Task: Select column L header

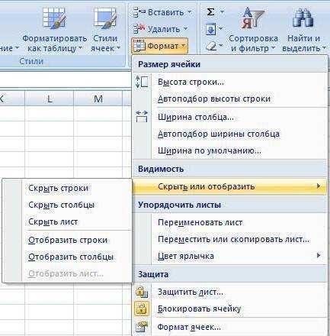Action: click(x=50, y=99)
